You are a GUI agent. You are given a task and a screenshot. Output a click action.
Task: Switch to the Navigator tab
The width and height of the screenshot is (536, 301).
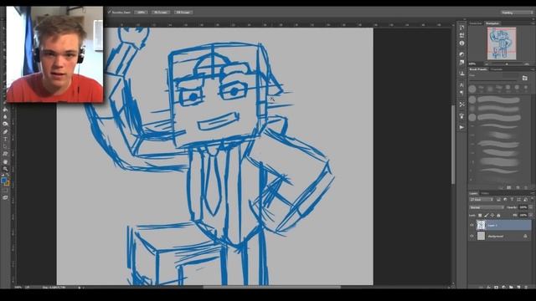tap(492, 23)
